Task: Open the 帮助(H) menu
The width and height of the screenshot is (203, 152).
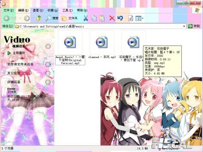Action: (82, 11)
